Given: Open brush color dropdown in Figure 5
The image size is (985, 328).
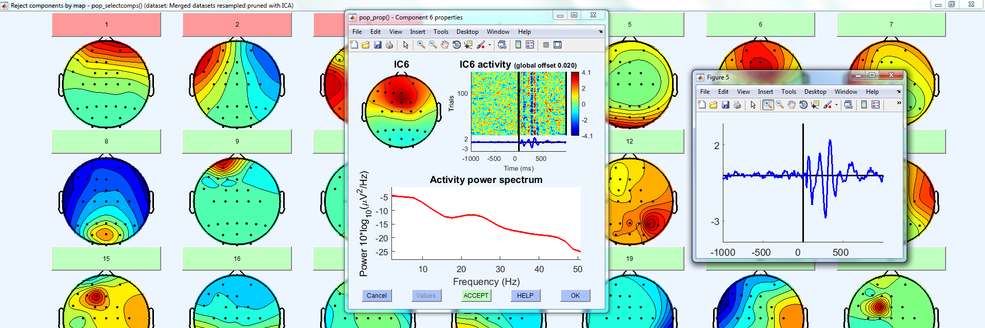Looking at the screenshot, I should 836,105.
